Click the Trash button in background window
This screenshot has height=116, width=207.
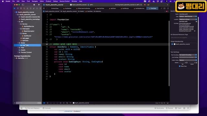(178, 108)
